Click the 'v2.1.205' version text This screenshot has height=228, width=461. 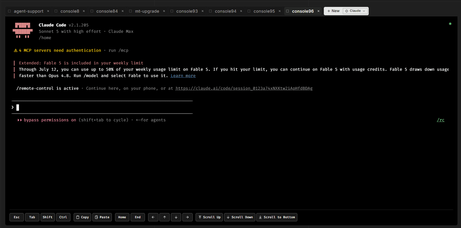coord(79,25)
